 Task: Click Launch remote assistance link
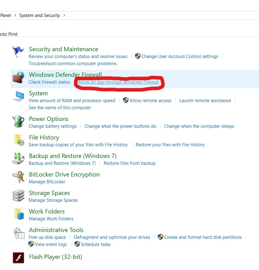[205, 101]
